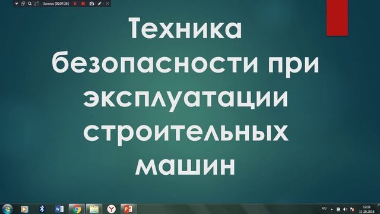Close the recorder toolbar

(107, 4)
